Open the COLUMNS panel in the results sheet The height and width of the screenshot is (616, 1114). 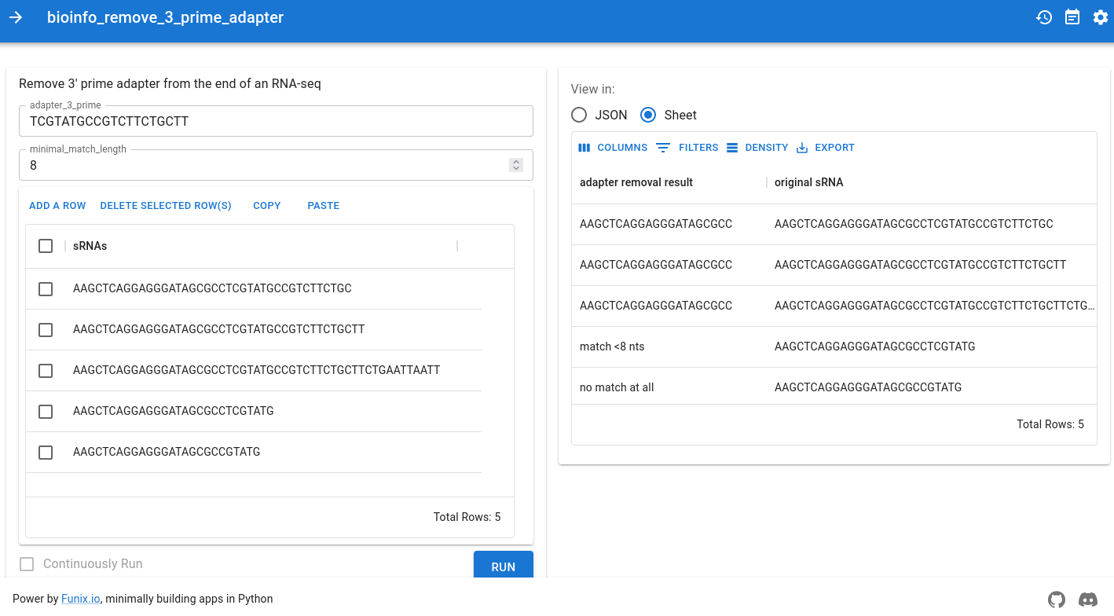(x=613, y=148)
